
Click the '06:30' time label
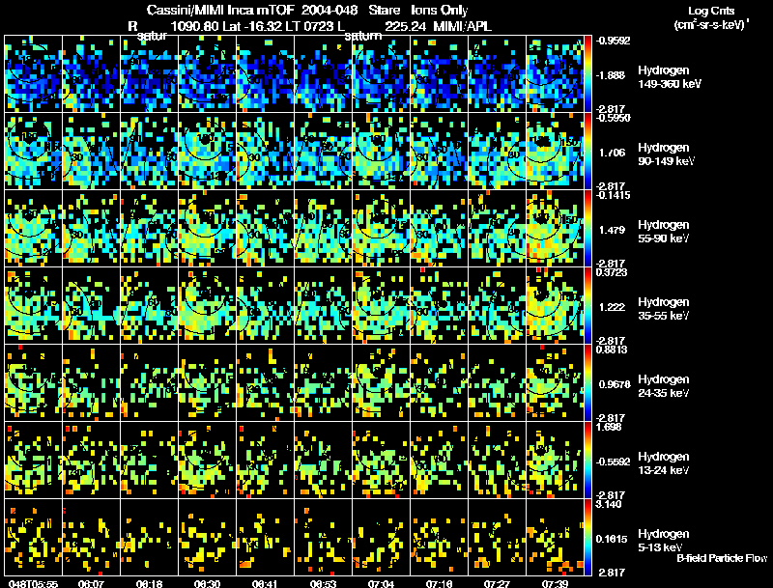(x=207, y=584)
